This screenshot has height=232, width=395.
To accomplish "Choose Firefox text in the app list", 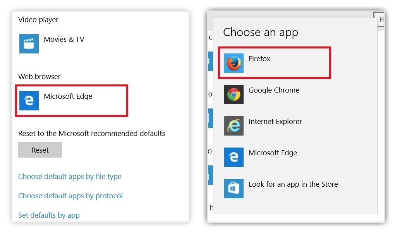I will pyautogui.click(x=259, y=59).
